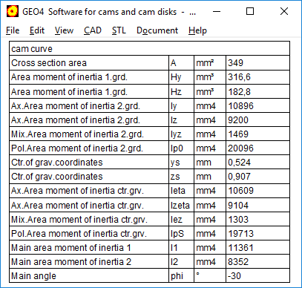
Task: Select the Main angle row label
Action: [89, 275]
